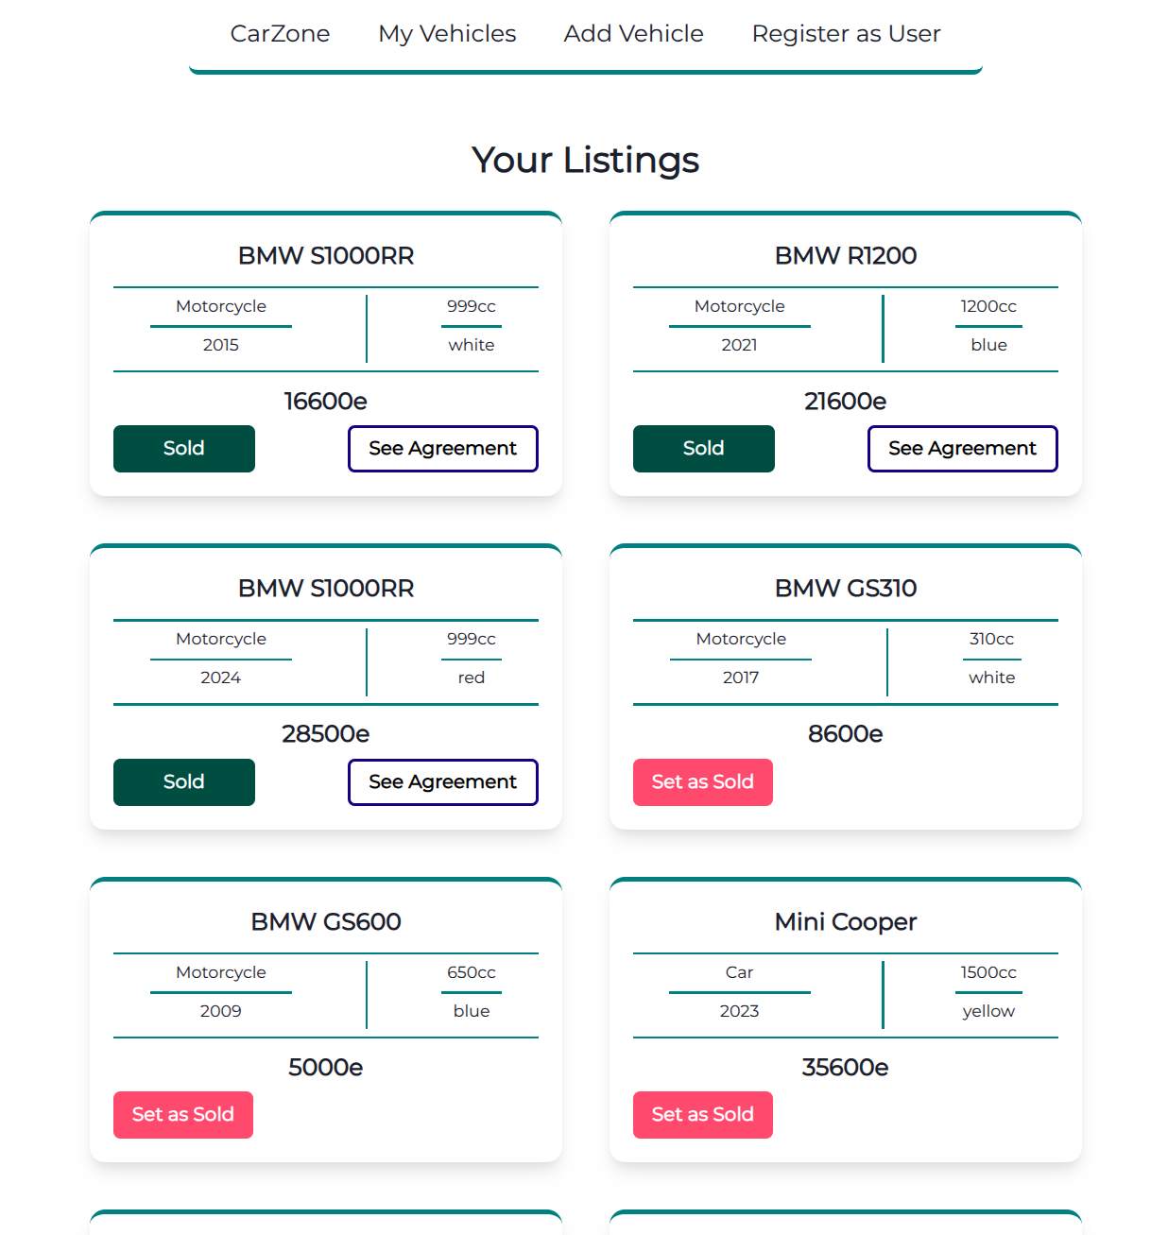Image resolution: width=1168 pixels, height=1235 pixels.
Task: Click Sold button on 16600e S1000RR
Action: [183, 449]
